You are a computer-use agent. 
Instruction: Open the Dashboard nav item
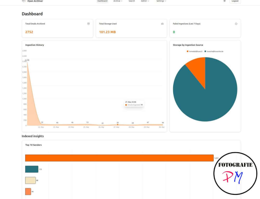102,1
